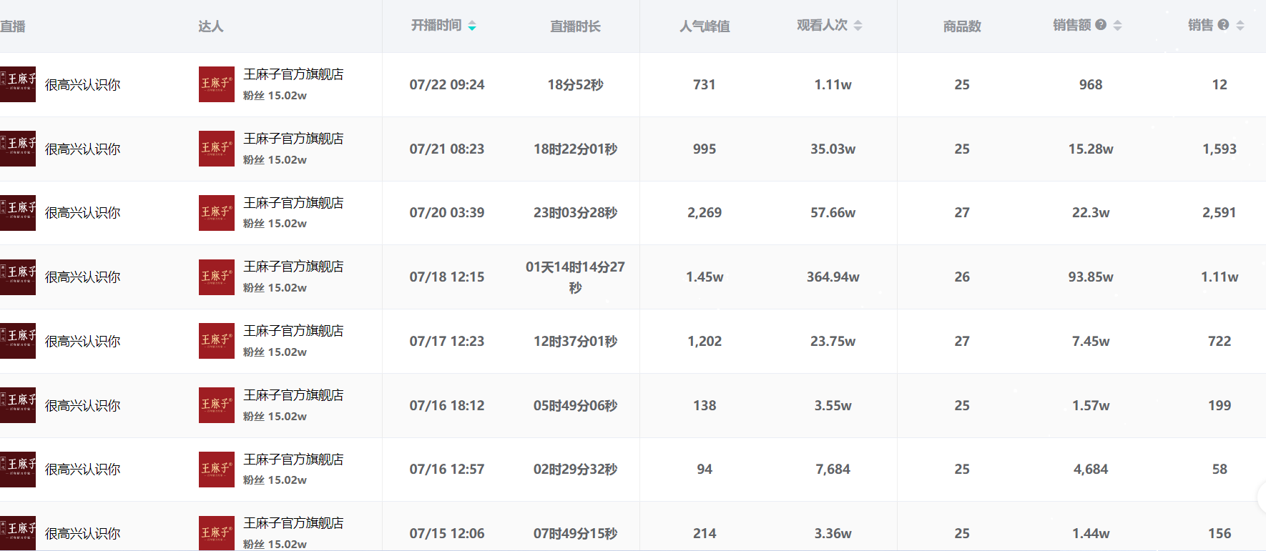
Task: Click help icon beside 销售 header
Action: pos(1223,25)
